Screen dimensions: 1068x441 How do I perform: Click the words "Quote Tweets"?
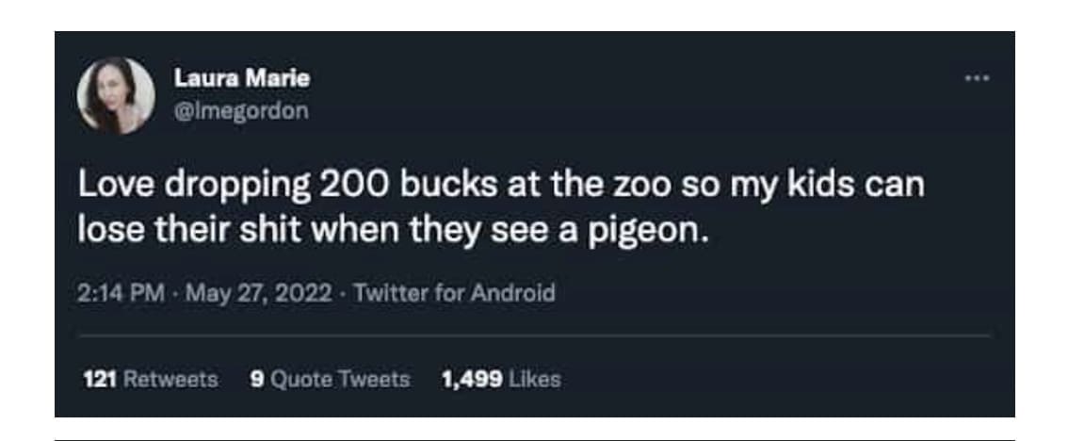(340, 380)
